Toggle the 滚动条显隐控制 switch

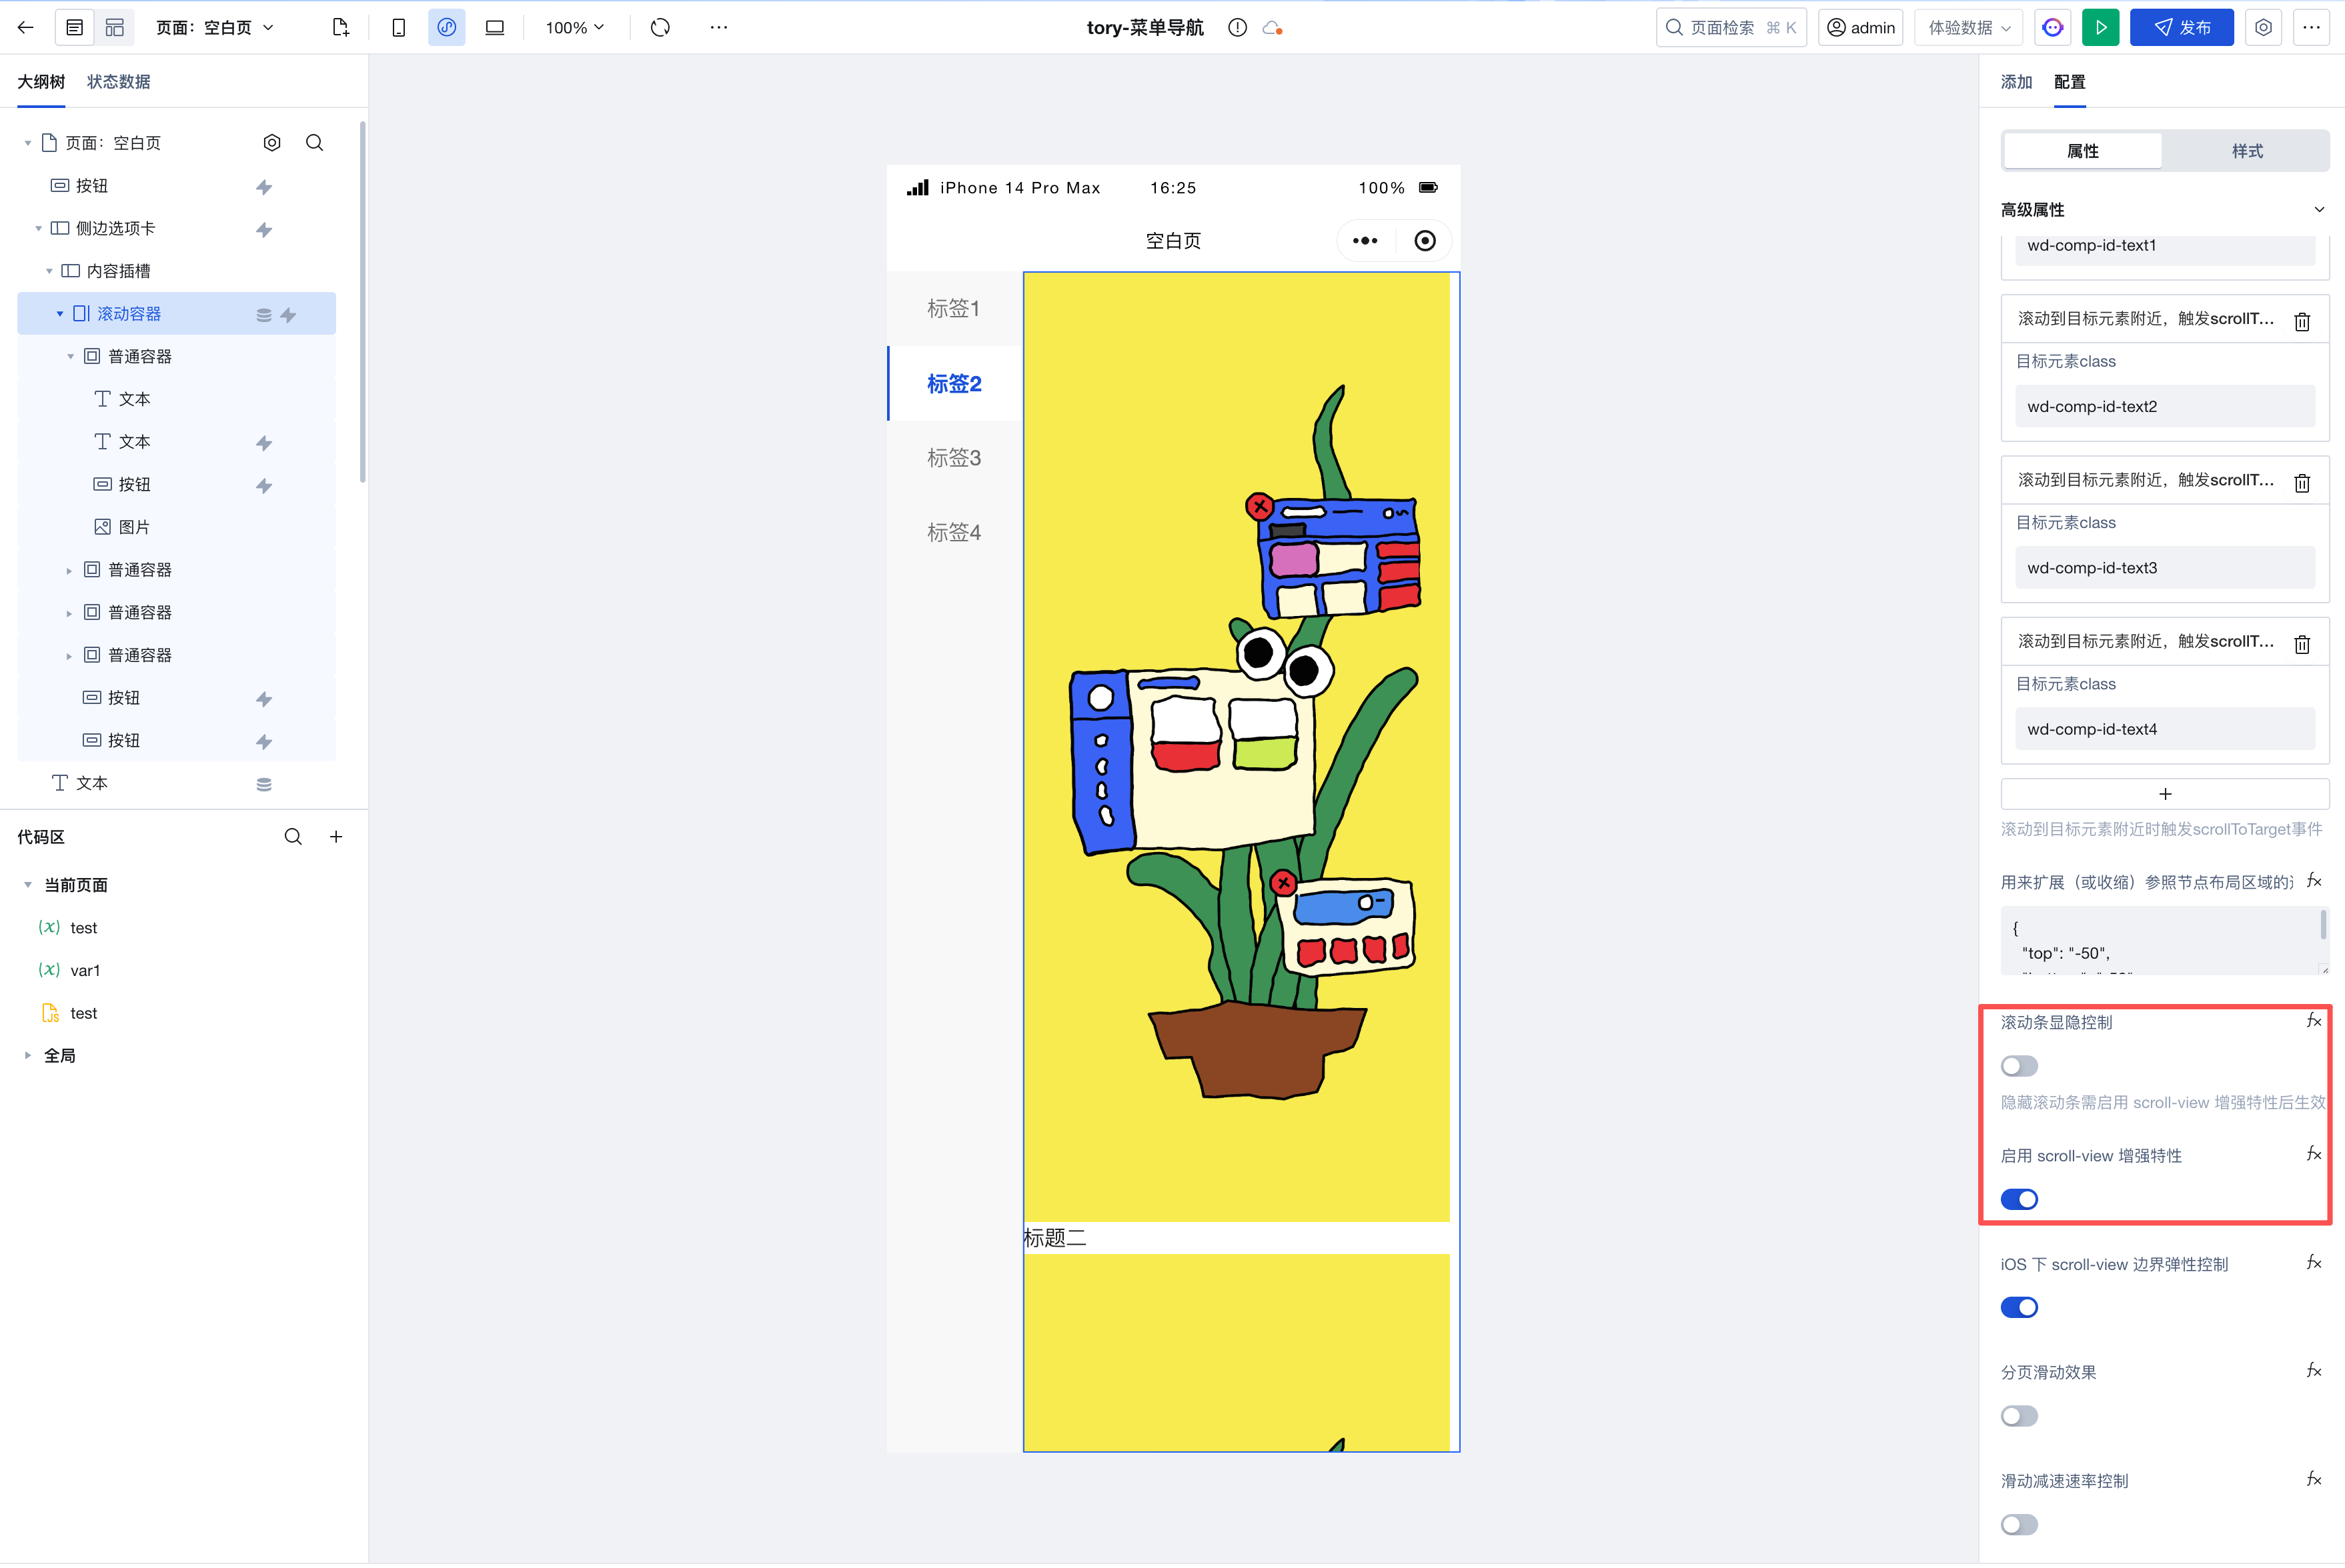[x=2019, y=1066]
